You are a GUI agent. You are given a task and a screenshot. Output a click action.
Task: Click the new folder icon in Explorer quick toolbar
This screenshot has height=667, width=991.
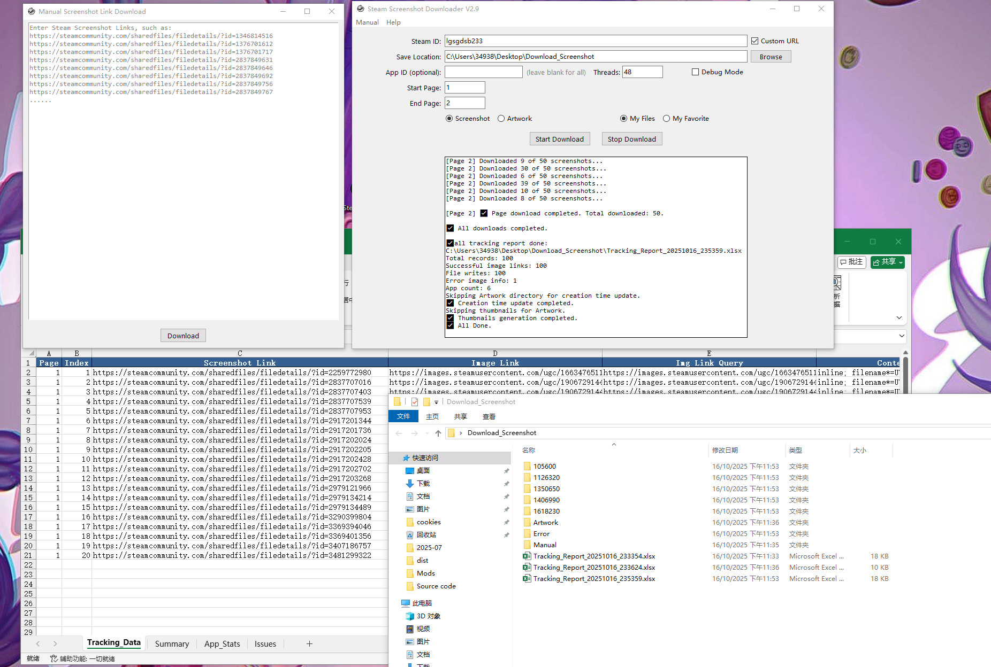click(426, 402)
